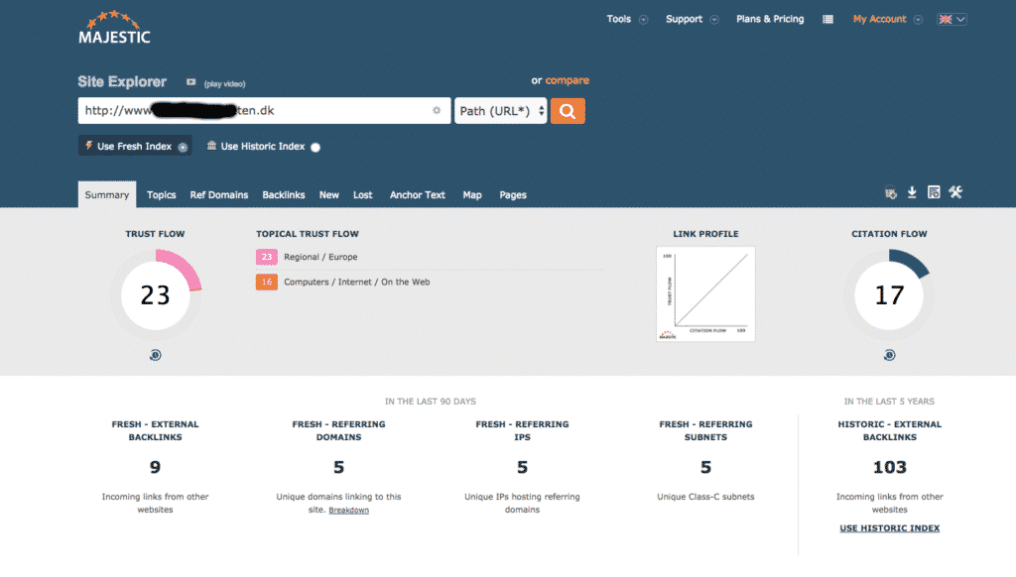
Task: Open the Tools menu
Action: [x=619, y=19]
